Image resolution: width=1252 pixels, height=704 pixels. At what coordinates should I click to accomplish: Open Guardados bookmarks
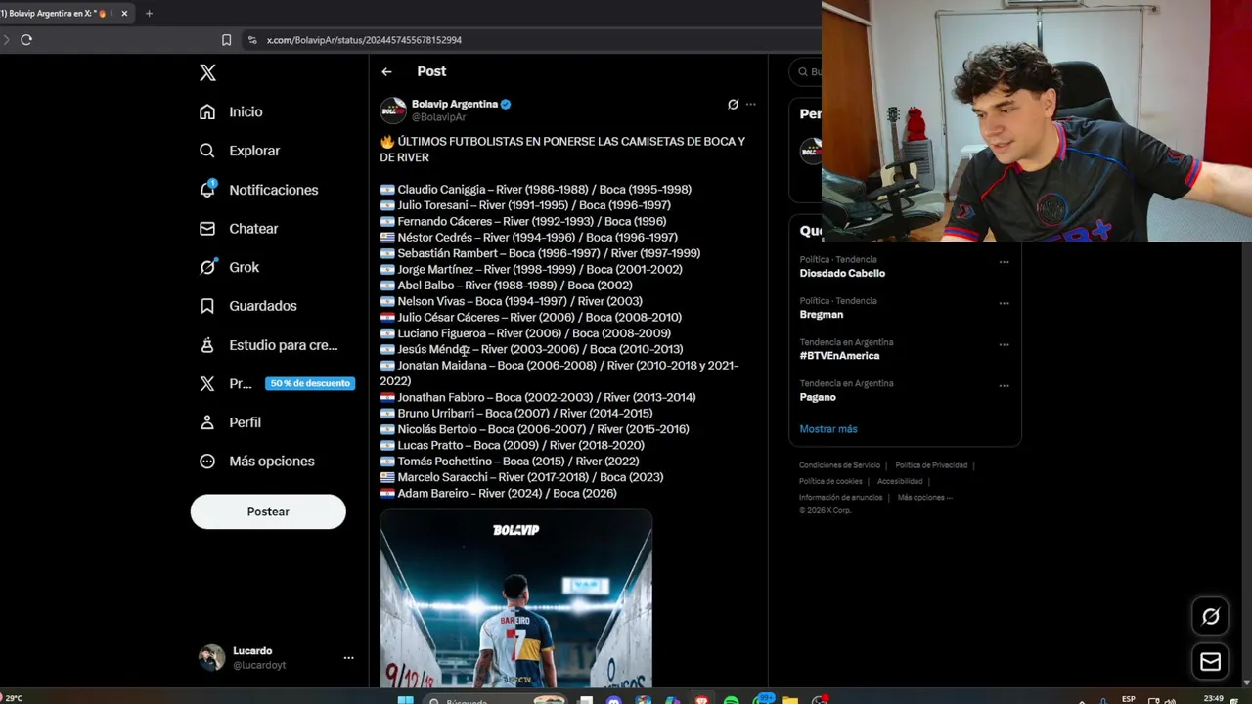pyautogui.click(x=247, y=306)
